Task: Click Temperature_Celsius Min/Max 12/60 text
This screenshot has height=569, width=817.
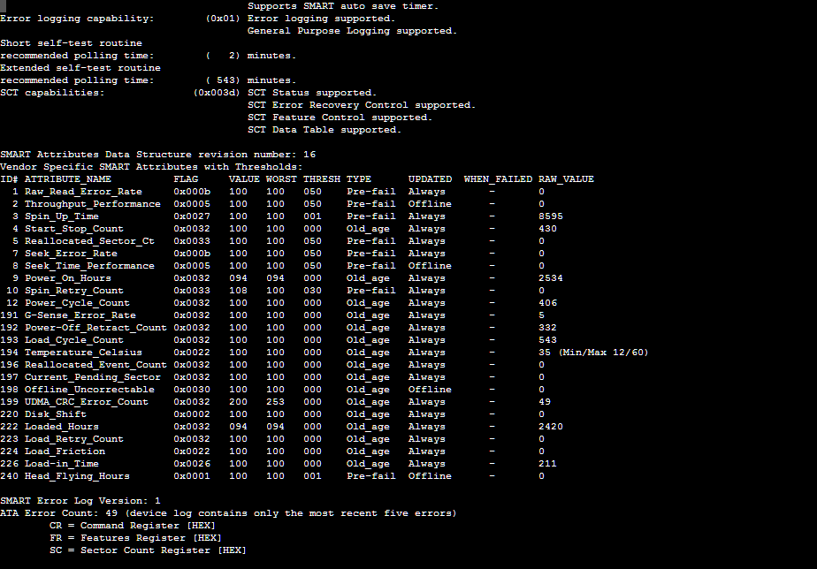Action: (x=603, y=353)
